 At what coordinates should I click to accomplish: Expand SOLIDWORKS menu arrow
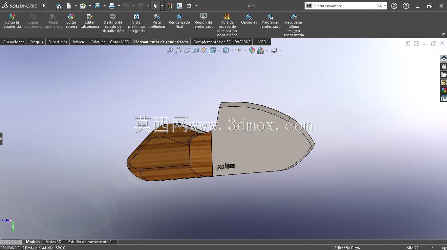click(x=44, y=6)
